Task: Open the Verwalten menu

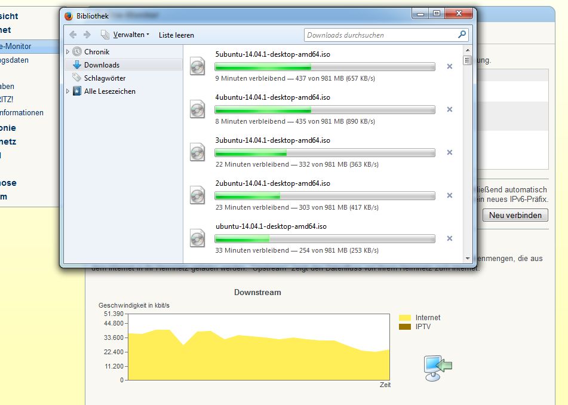Action: (125, 35)
